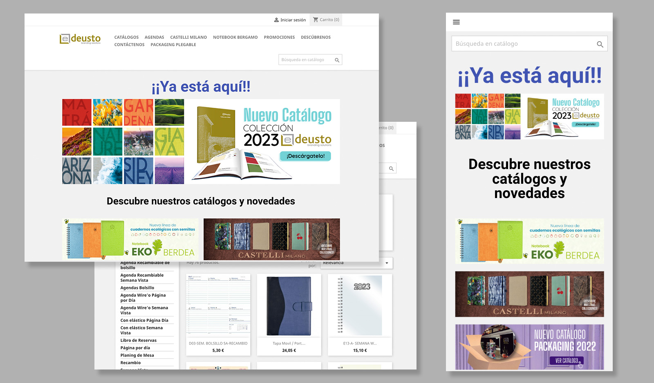654x383 pixels.
Task: Select the Con elástico Página Día category
Action: 144,321
